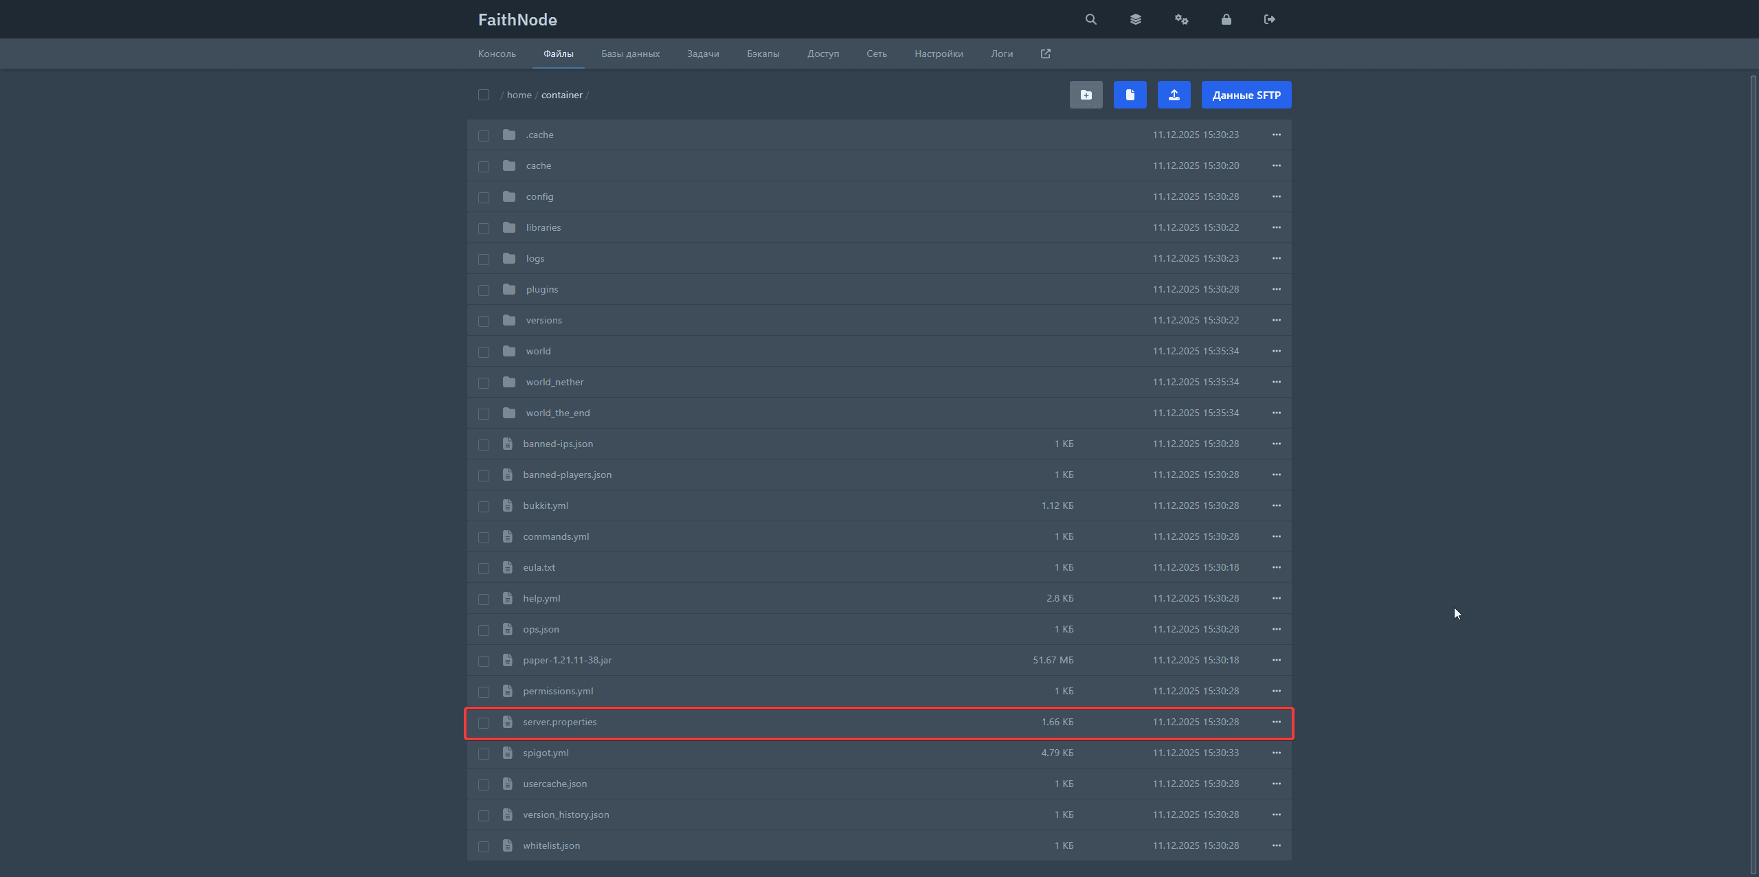1759x877 pixels.
Task: Go to home in breadcrumb path
Action: coord(519,95)
